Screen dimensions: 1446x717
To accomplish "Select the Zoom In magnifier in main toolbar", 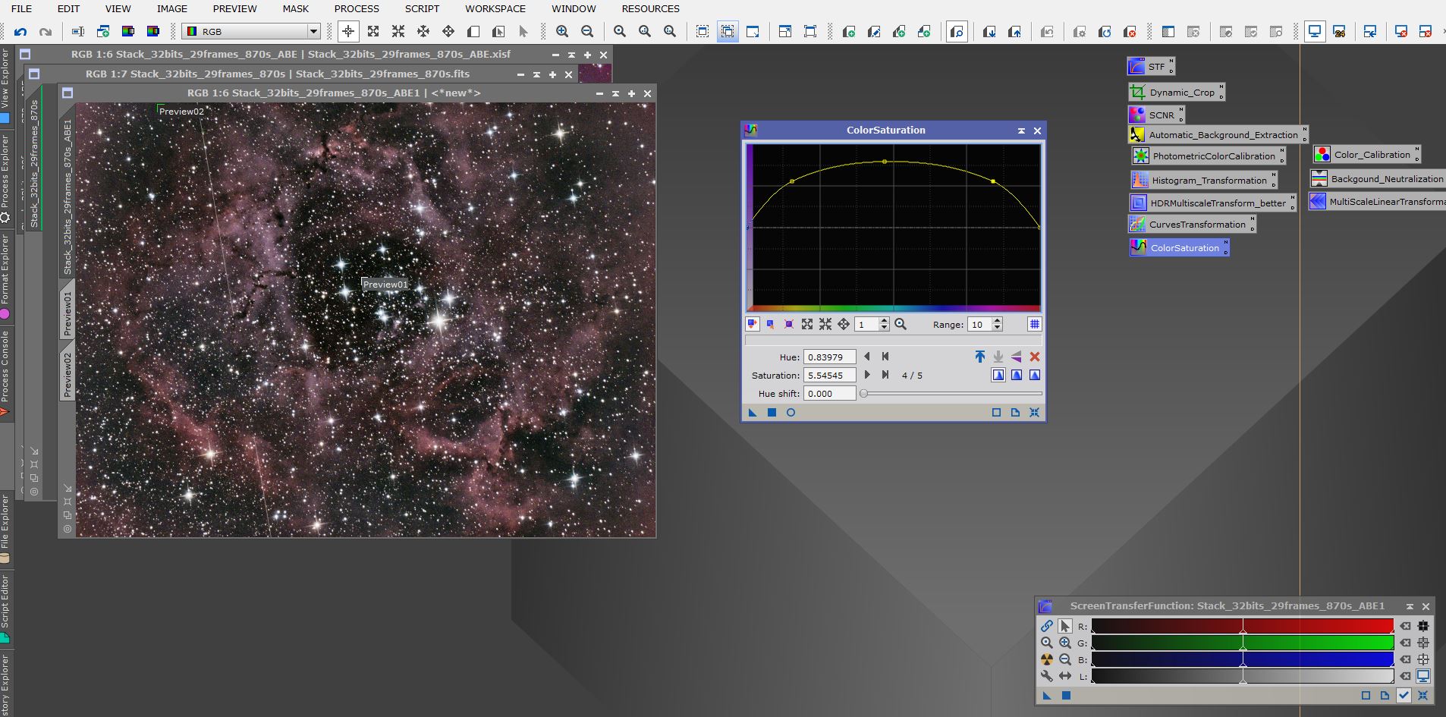I will coord(562,31).
